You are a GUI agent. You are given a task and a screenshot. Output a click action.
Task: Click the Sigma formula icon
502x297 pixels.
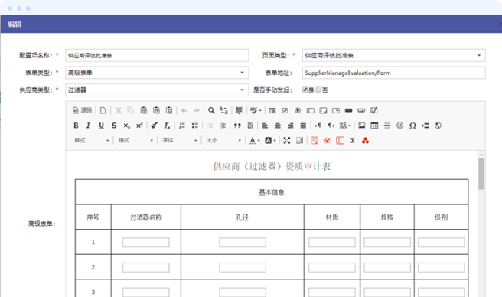353,140
